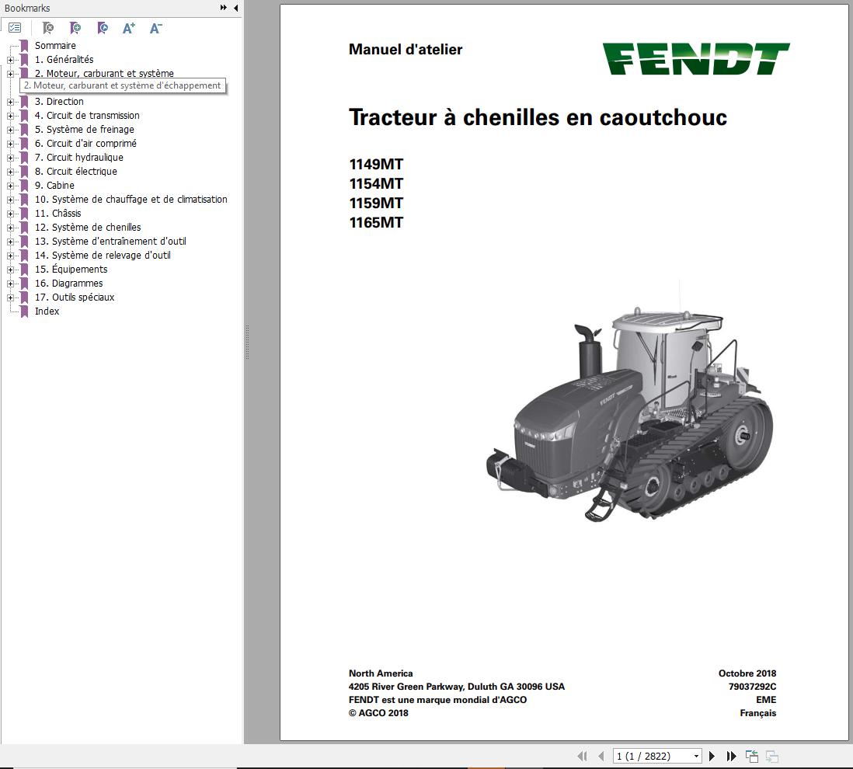Expand the 8. Circuit électrique bookmark

pos(10,172)
